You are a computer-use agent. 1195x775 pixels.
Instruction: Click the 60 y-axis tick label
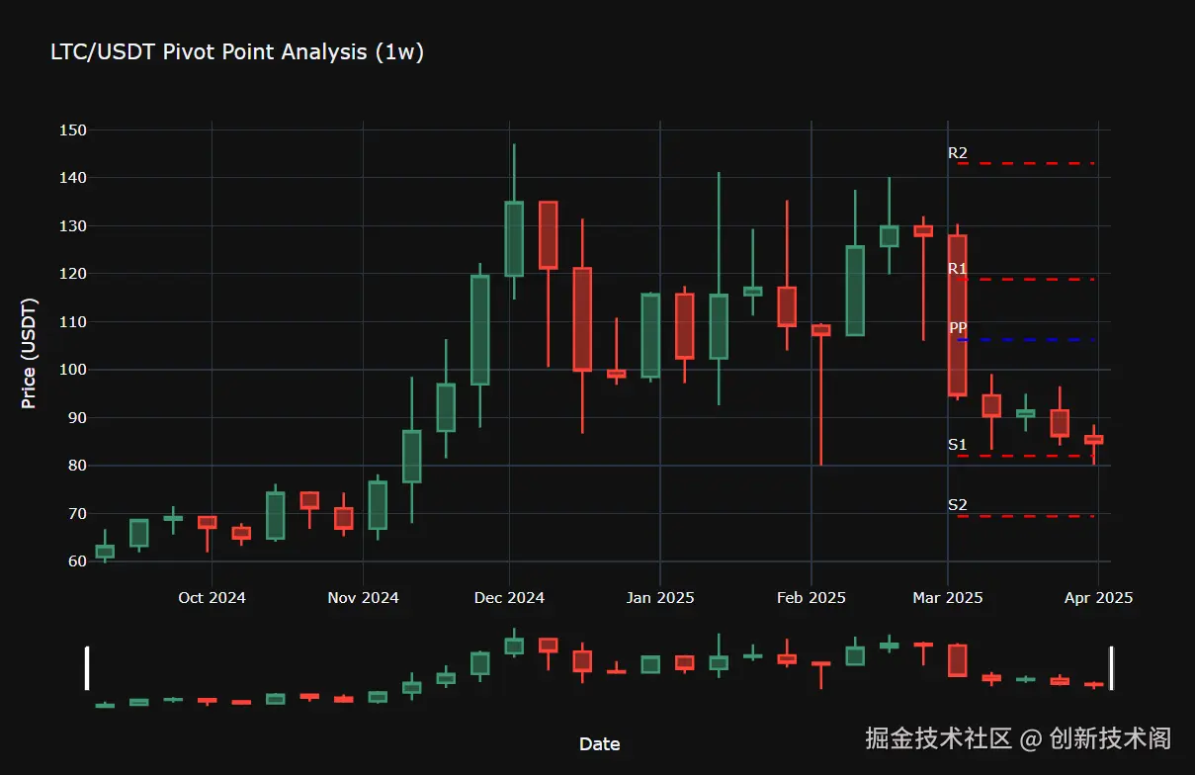point(78,561)
